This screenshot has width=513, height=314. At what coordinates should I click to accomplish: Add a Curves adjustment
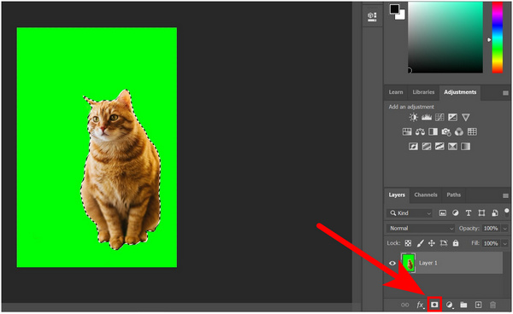[439, 117]
